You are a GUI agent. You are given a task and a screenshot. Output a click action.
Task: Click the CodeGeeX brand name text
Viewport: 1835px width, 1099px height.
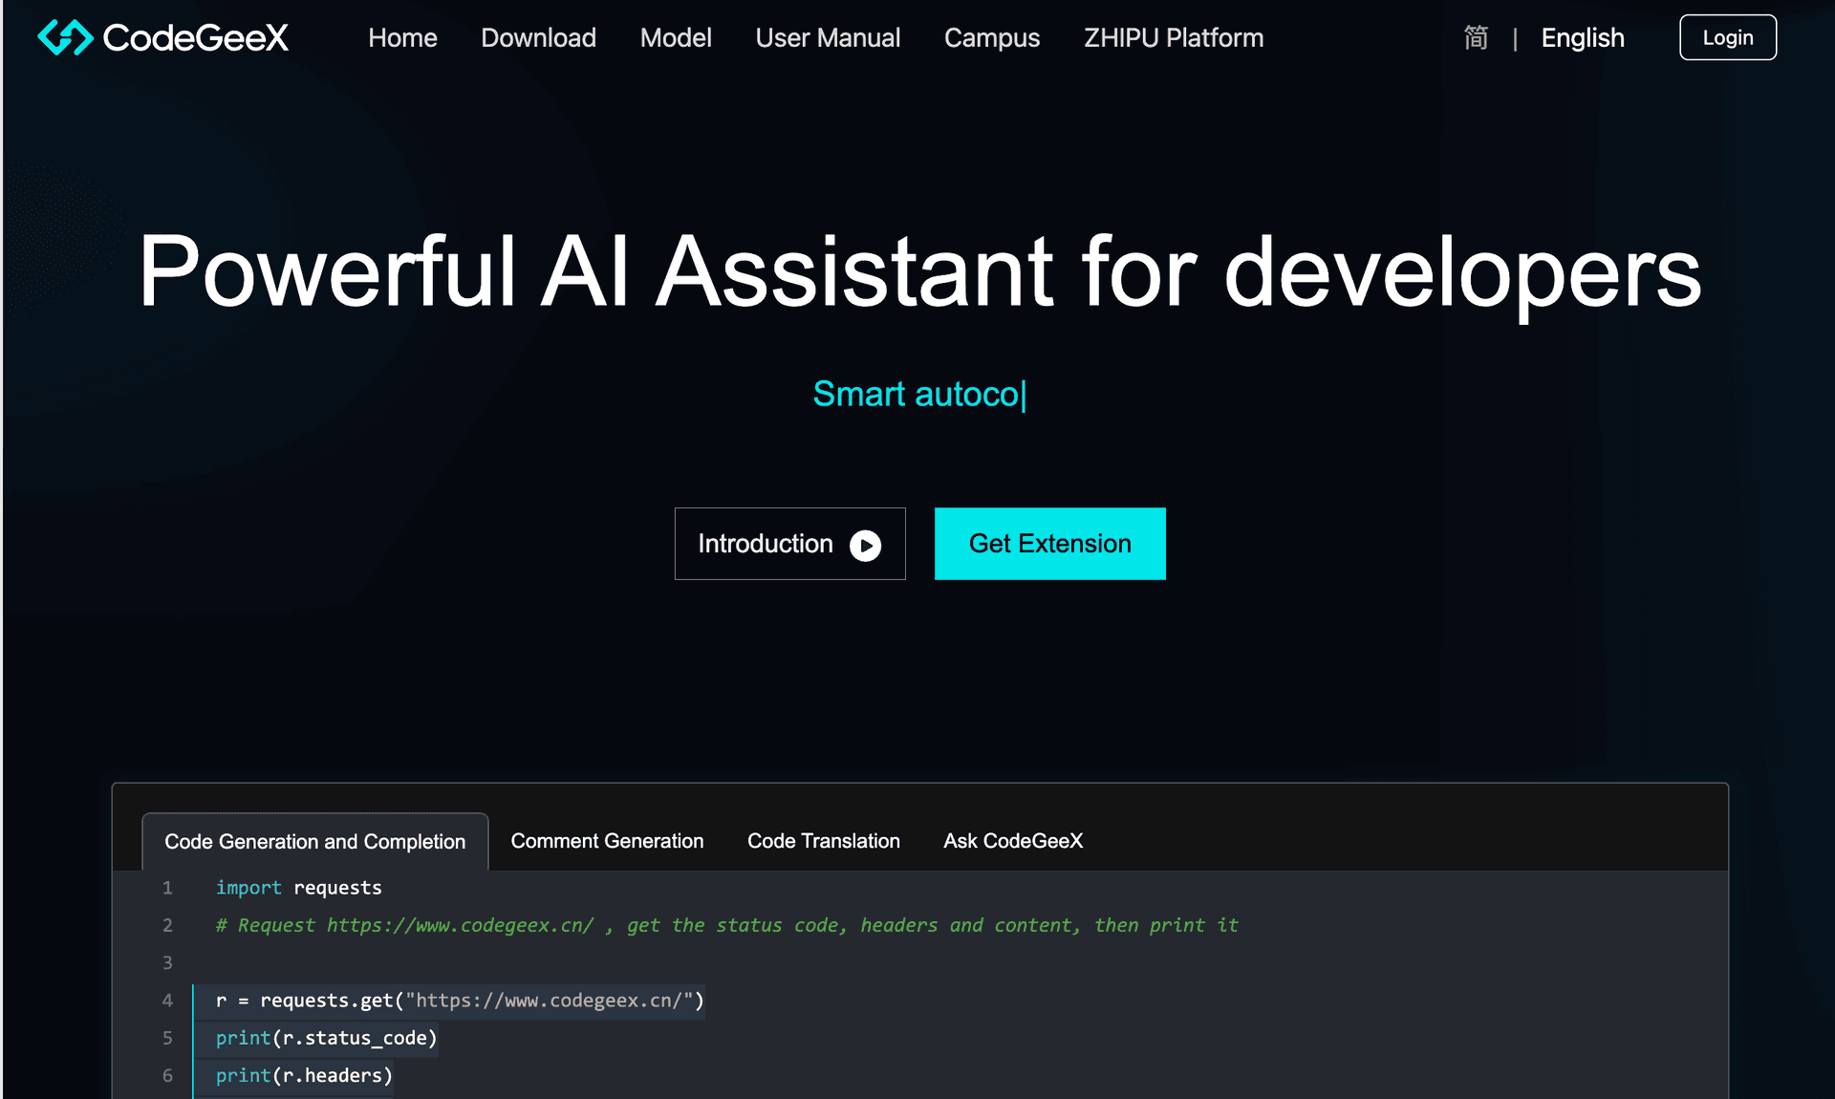coord(195,37)
